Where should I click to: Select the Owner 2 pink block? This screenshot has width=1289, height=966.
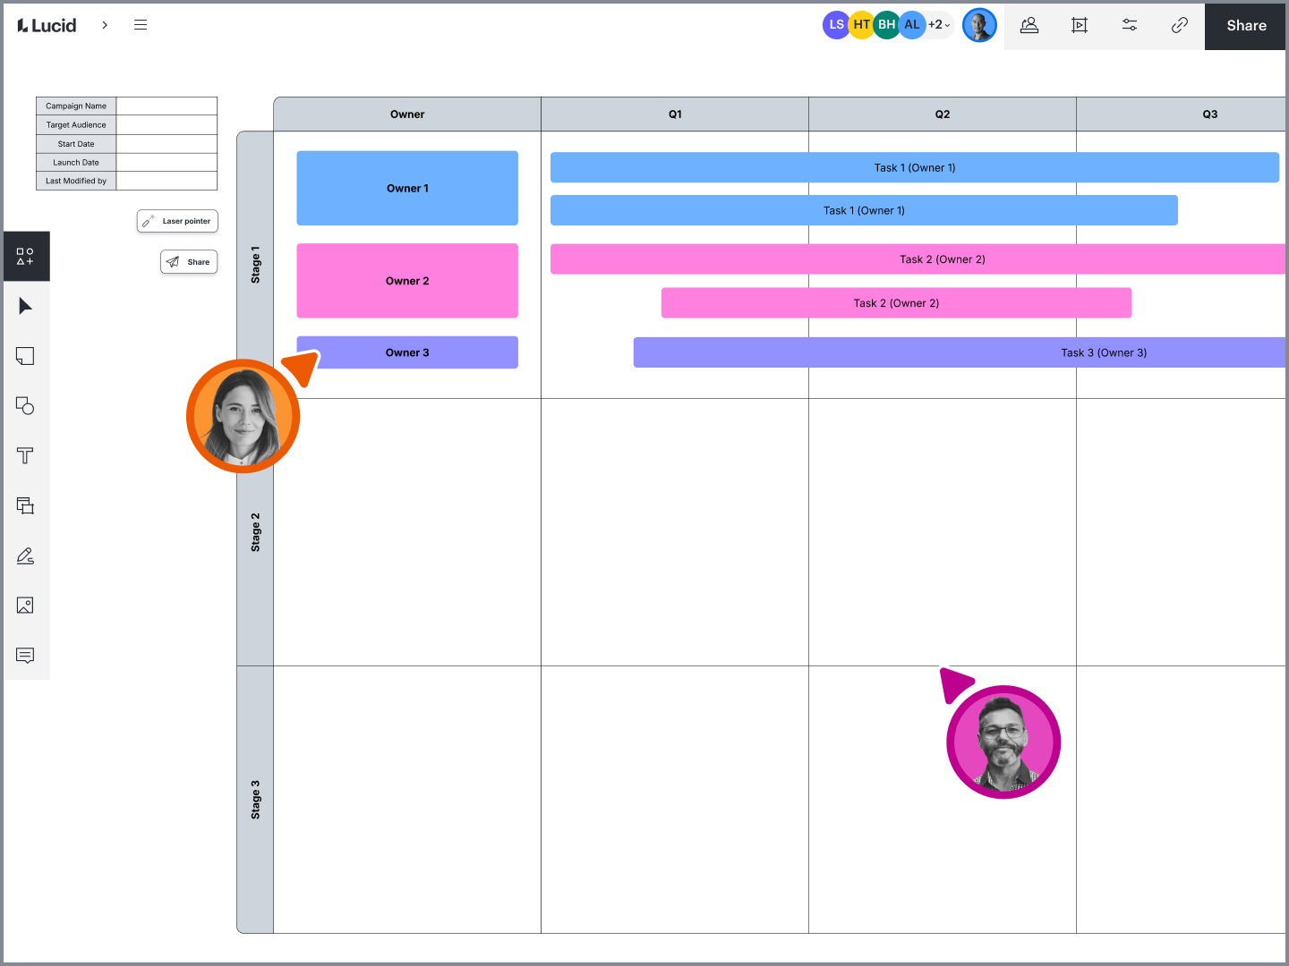407,281
